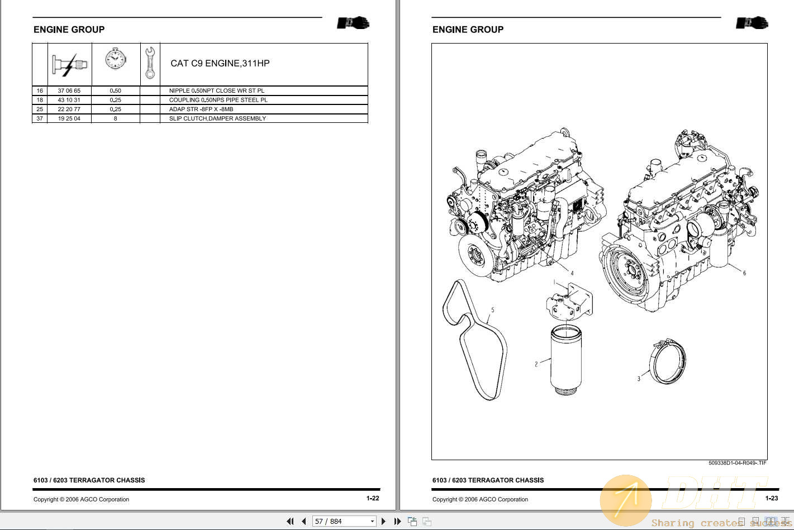Click the Copyright 2006 AGCO Corporation text on the left page

click(x=82, y=499)
